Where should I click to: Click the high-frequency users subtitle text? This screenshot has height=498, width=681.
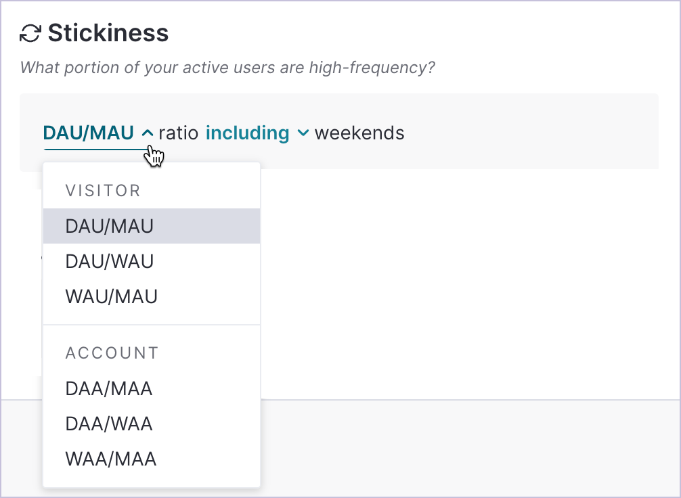click(x=227, y=68)
